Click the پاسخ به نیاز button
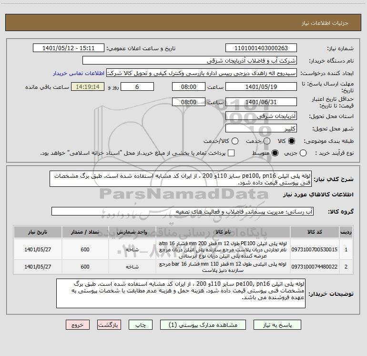This screenshot has height=356, width=367. pyautogui.click(x=277, y=325)
